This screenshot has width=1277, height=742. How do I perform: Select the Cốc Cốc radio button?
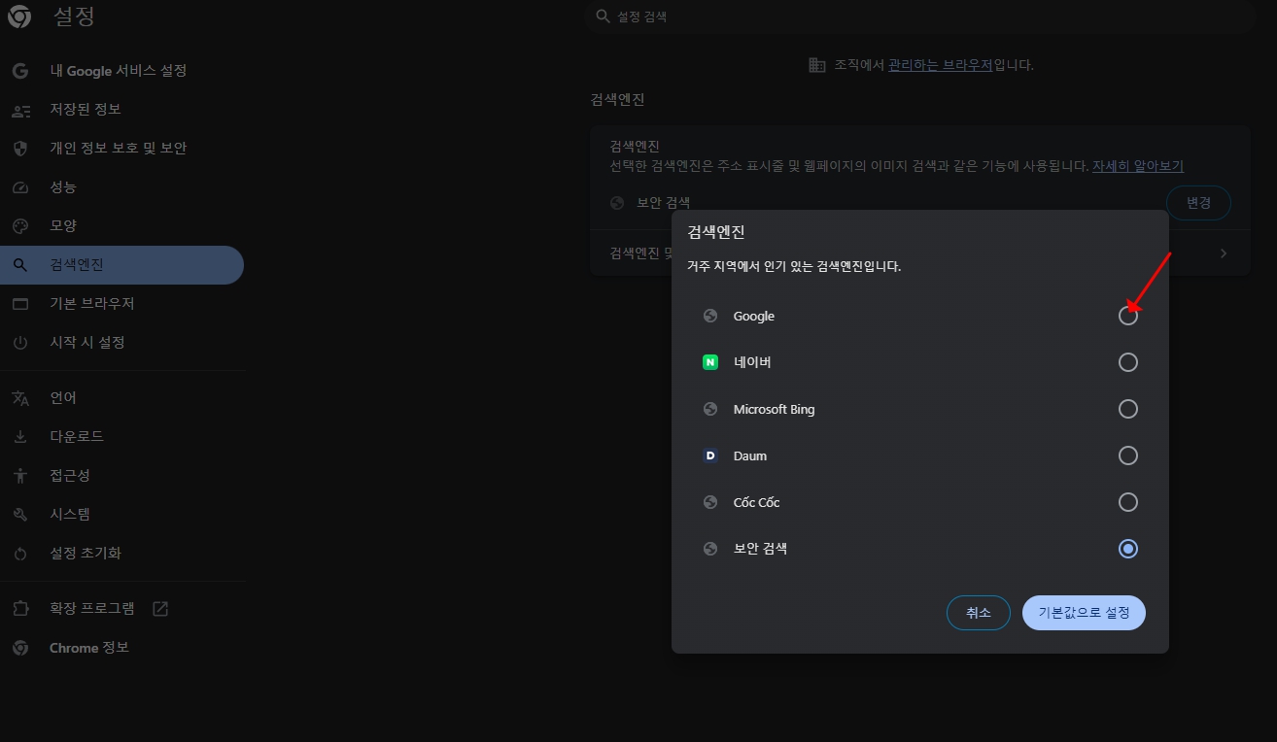1127,502
